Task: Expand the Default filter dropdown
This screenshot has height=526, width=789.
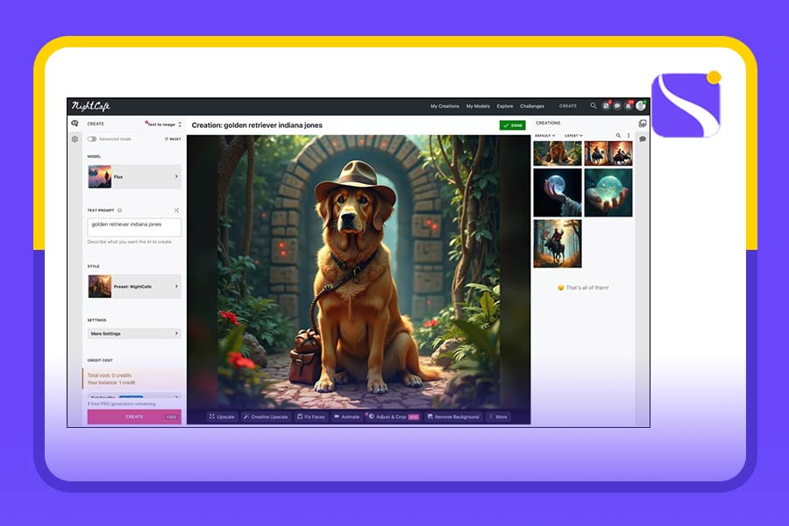Action: point(544,136)
